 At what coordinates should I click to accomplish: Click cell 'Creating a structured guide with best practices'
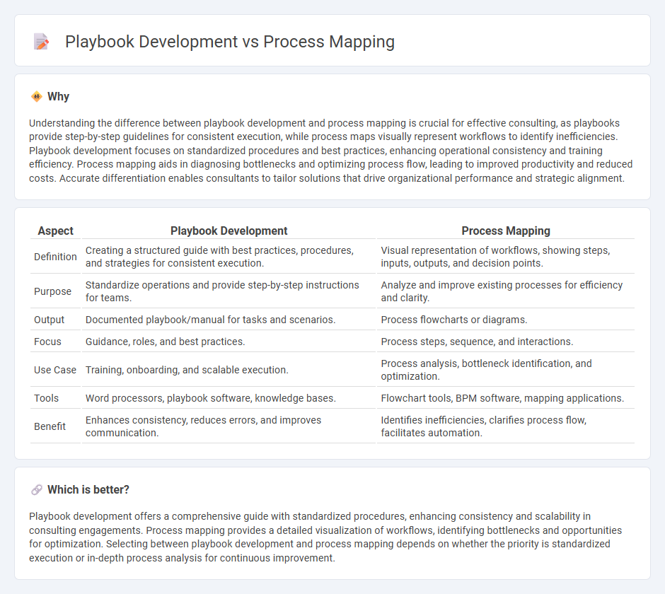[x=229, y=257]
